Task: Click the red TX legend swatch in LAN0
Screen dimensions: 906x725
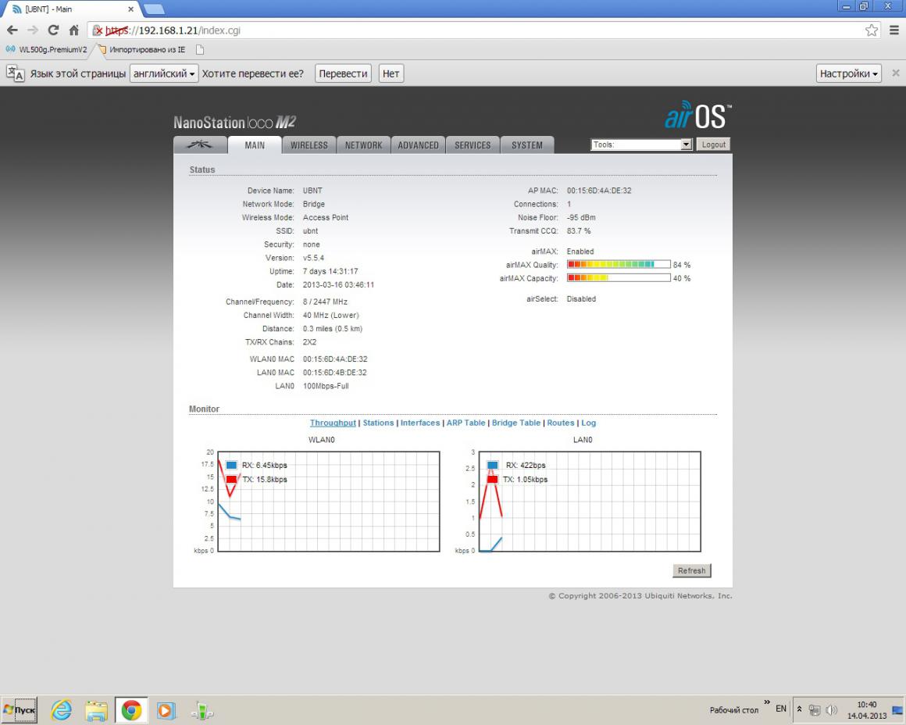Action: coord(493,479)
